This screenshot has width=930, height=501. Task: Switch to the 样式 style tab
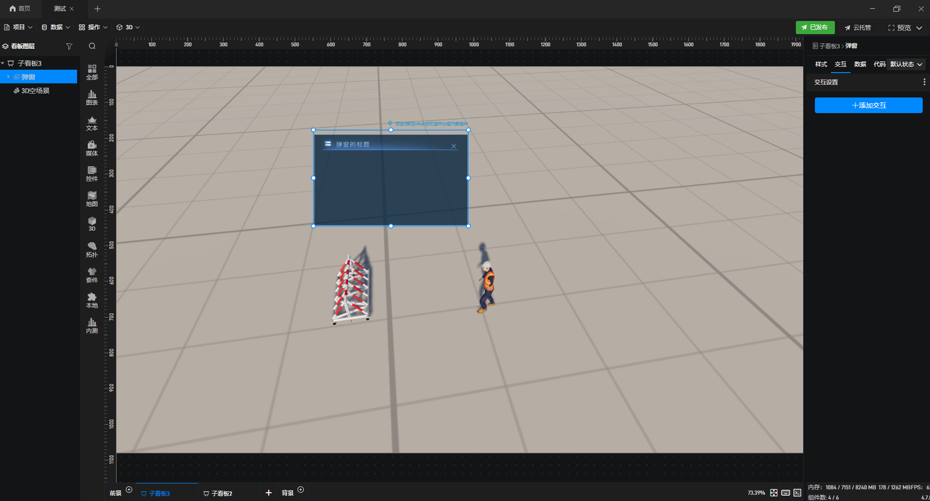click(821, 64)
